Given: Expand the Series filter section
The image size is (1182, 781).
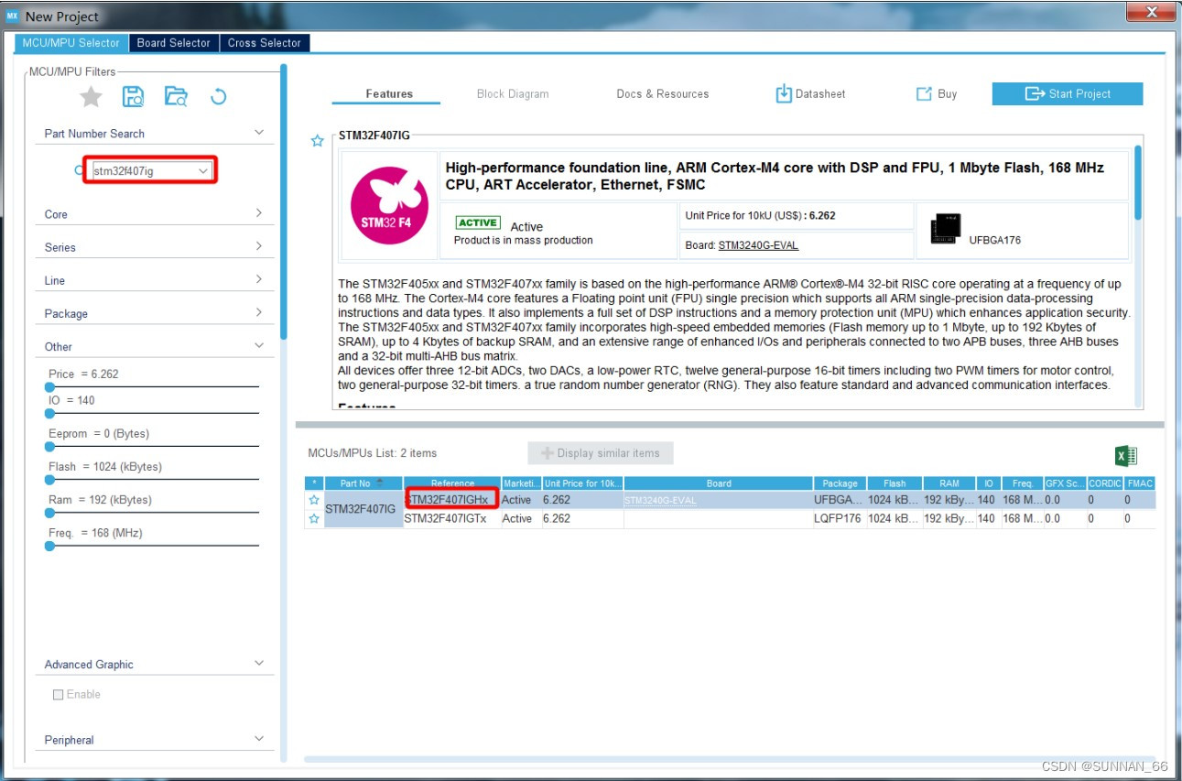Looking at the screenshot, I should [x=259, y=246].
